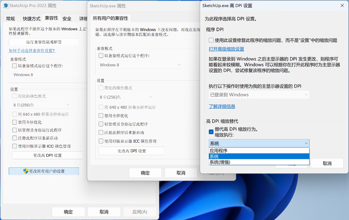Click 确定 in SketchUp Pro 2022 properties window
349x220 pixels.
[68, 212]
